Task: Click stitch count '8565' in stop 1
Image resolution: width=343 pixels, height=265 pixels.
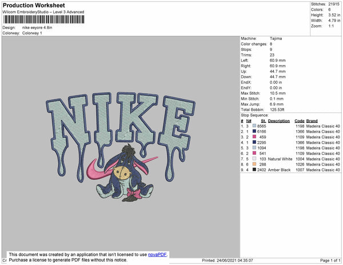Action: (x=262, y=126)
